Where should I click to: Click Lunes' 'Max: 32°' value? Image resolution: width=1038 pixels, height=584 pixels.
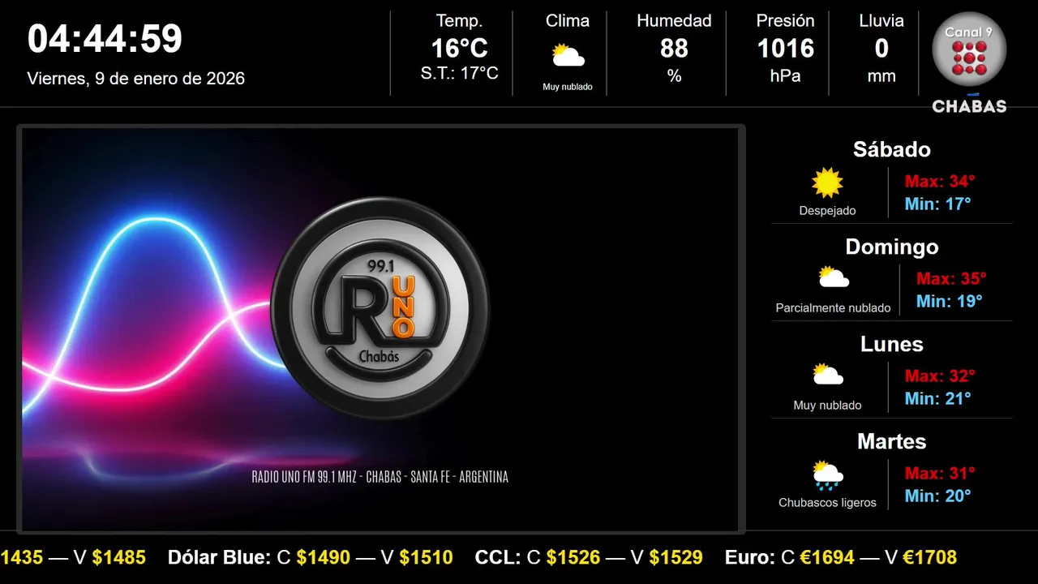[940, 376]
